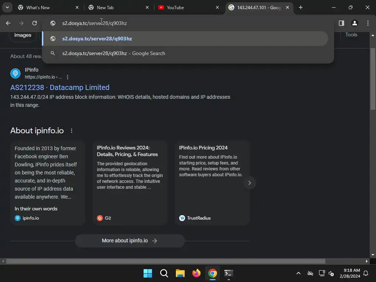376x282 pixels.
Task: Open Chrome three-dot menu
Action: (368, 23)
